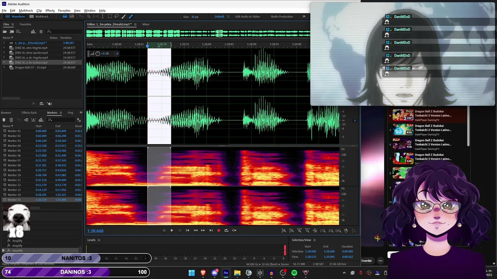Open Files panel options menu

[x=12, y=24]
